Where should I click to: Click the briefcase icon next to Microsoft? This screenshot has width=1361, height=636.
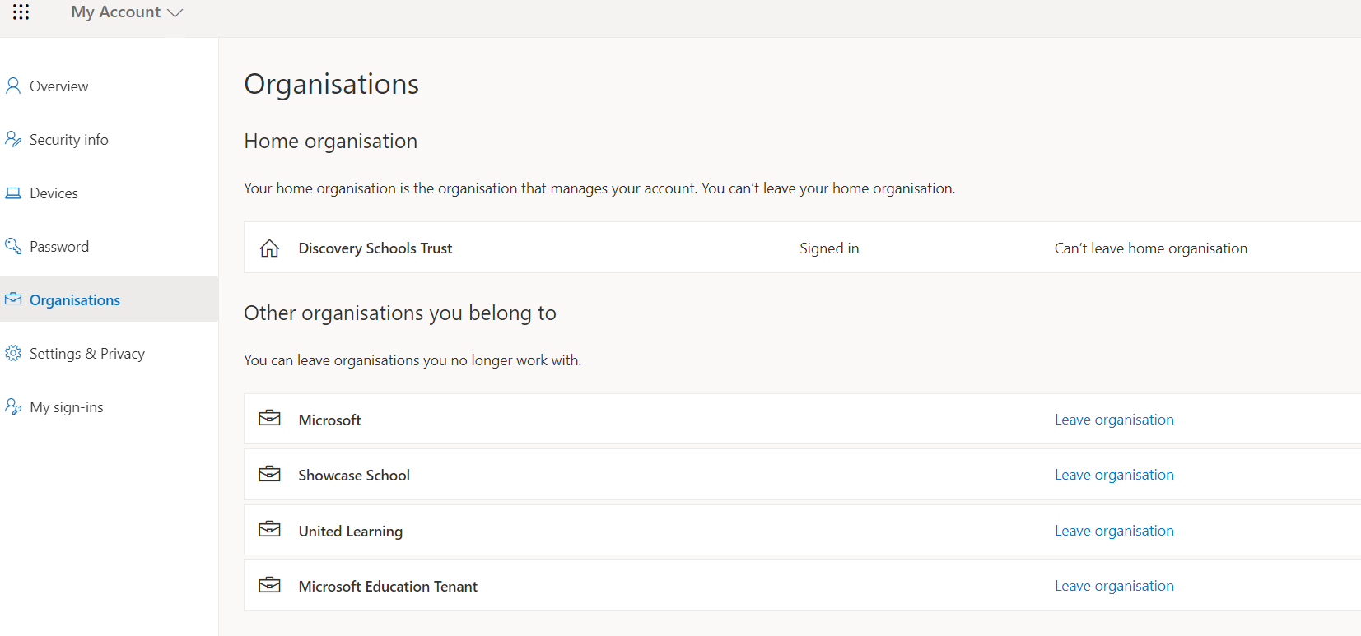pyautogui.click(x=269, y=419)
